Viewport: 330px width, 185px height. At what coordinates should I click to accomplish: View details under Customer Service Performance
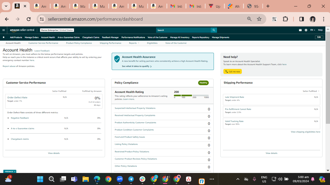click(x=54, y=153)
